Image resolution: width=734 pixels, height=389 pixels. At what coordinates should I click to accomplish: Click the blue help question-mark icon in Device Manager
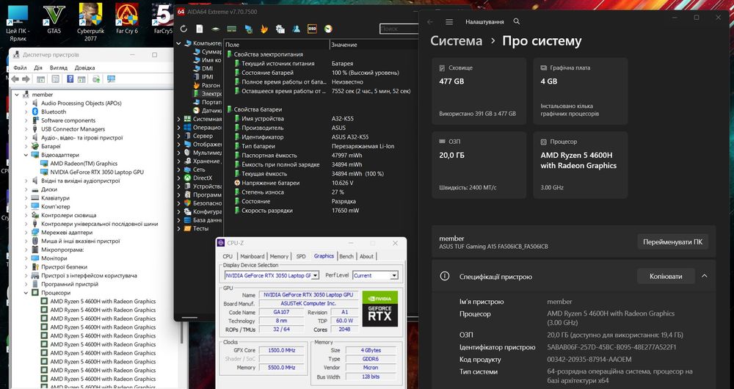[x=70, y=79]
